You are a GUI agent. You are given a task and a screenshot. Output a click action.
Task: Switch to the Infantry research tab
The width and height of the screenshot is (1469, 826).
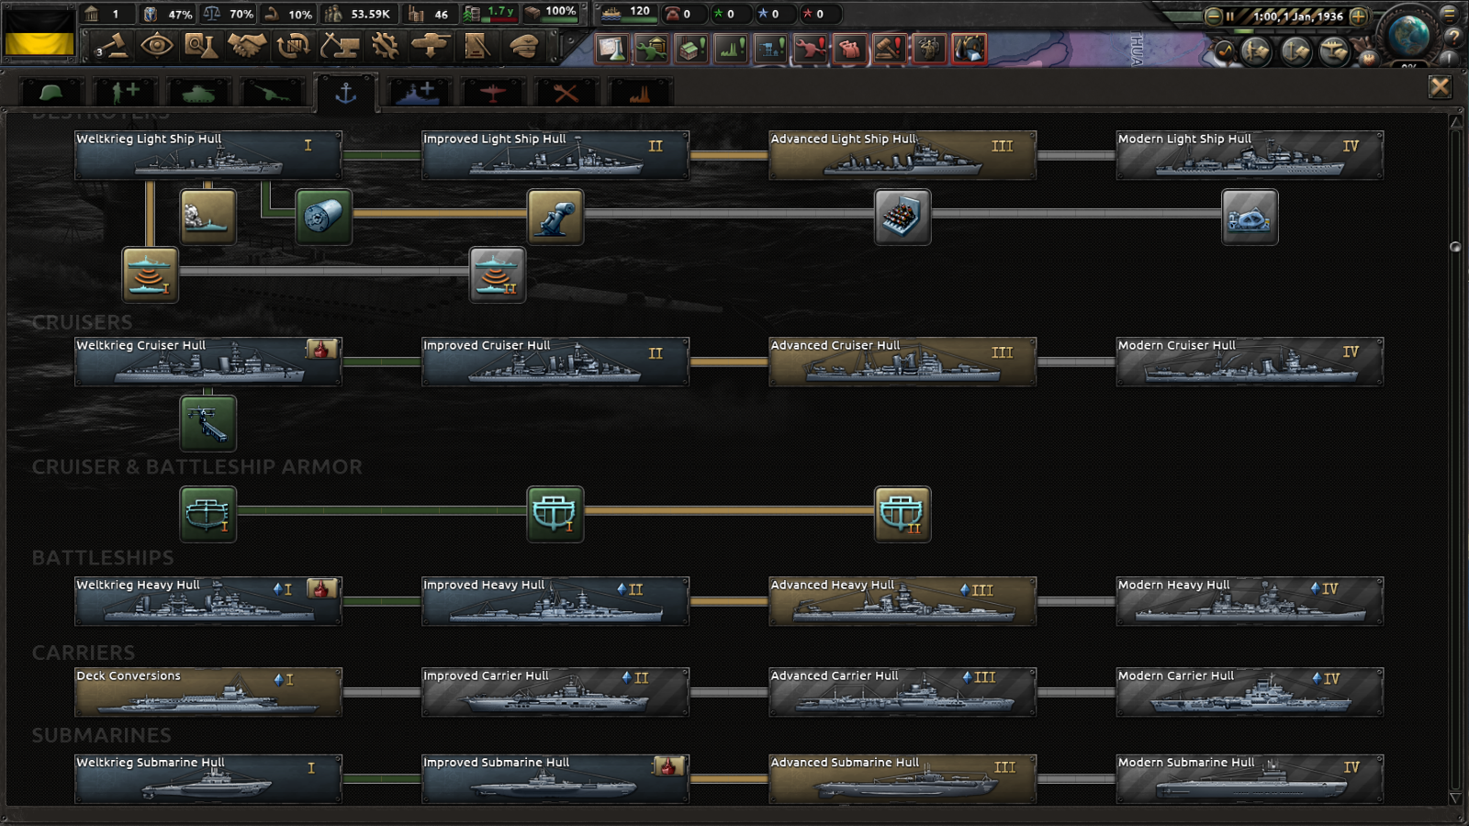coord(52,92)
